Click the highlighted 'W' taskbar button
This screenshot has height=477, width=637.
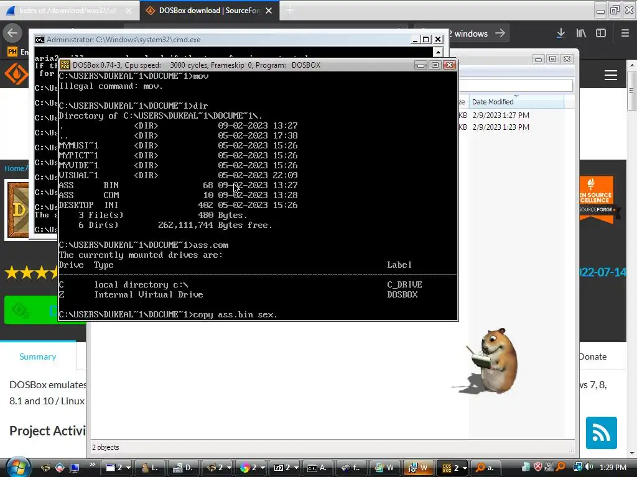pos(419,468)
